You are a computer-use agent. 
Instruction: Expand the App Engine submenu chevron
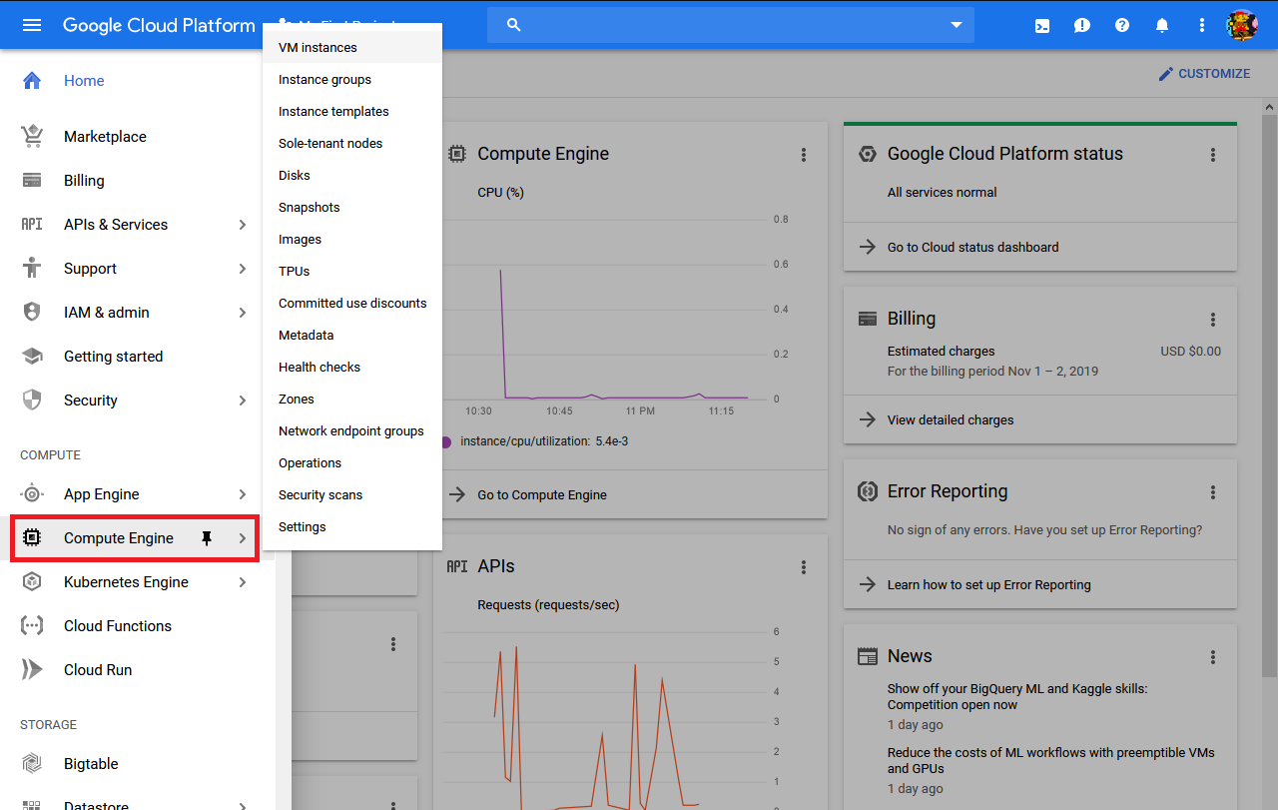pyautogui.click(x=243, y=494)
